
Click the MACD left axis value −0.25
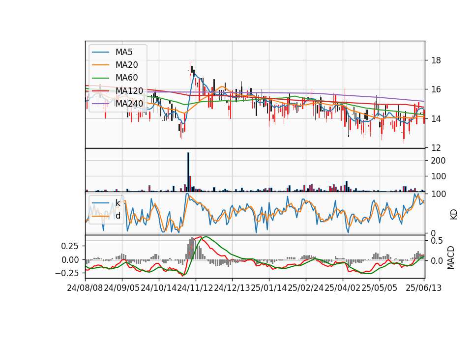(x=67, y=273)
